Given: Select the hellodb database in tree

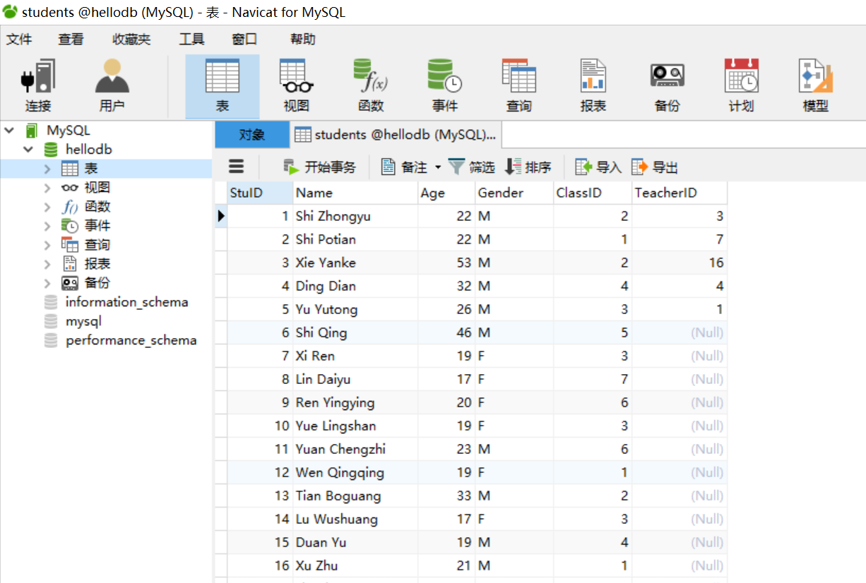Looking at the screenshot, I should tap(88, 150).
